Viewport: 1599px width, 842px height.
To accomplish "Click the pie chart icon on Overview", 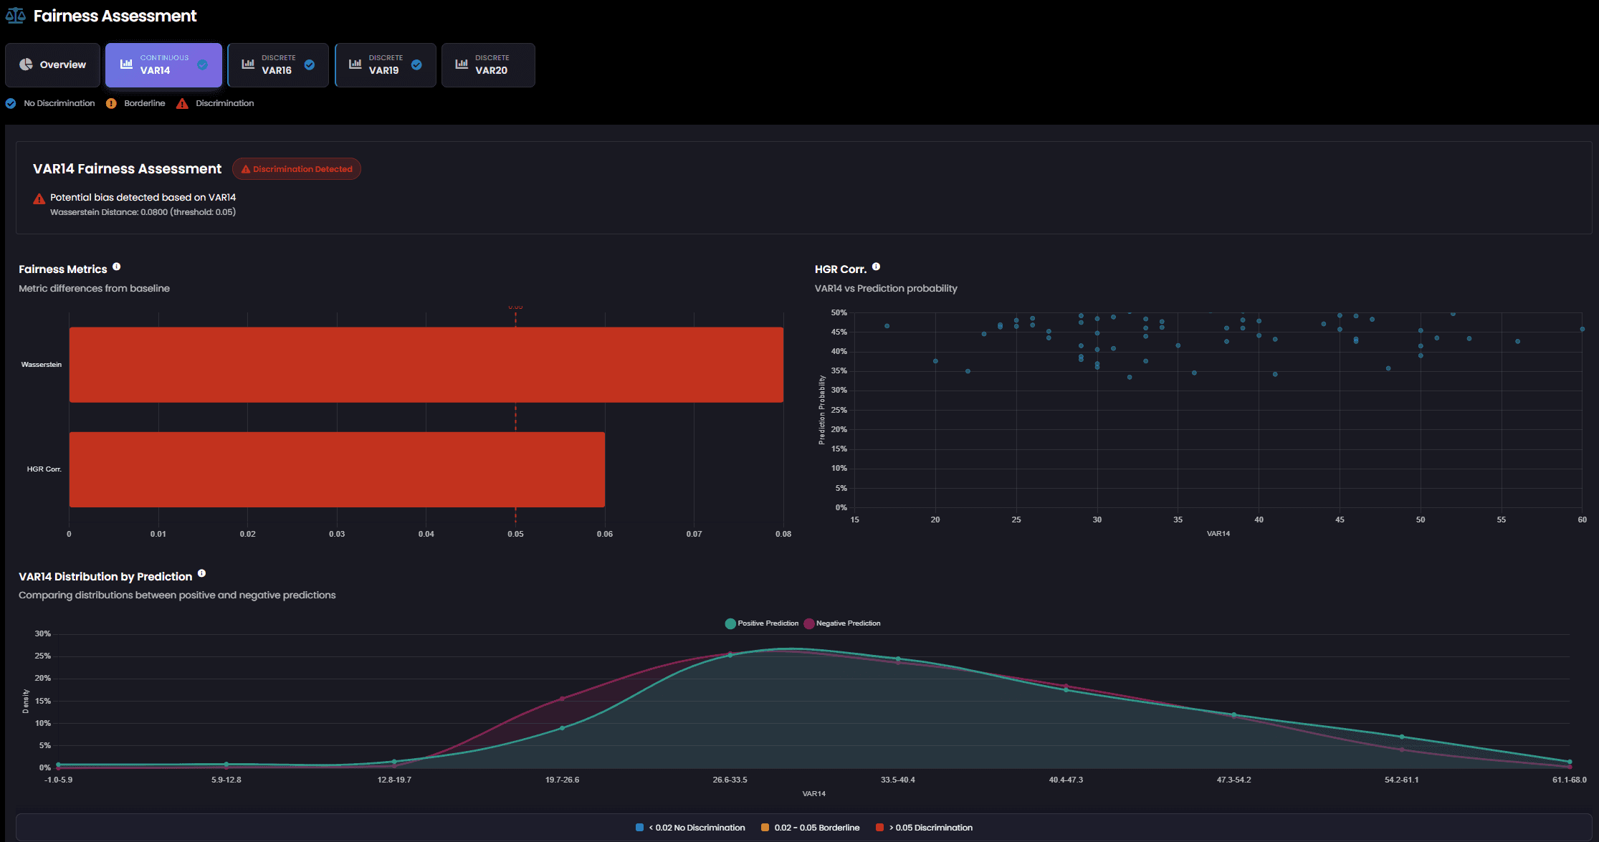I will tap(27, 64).
